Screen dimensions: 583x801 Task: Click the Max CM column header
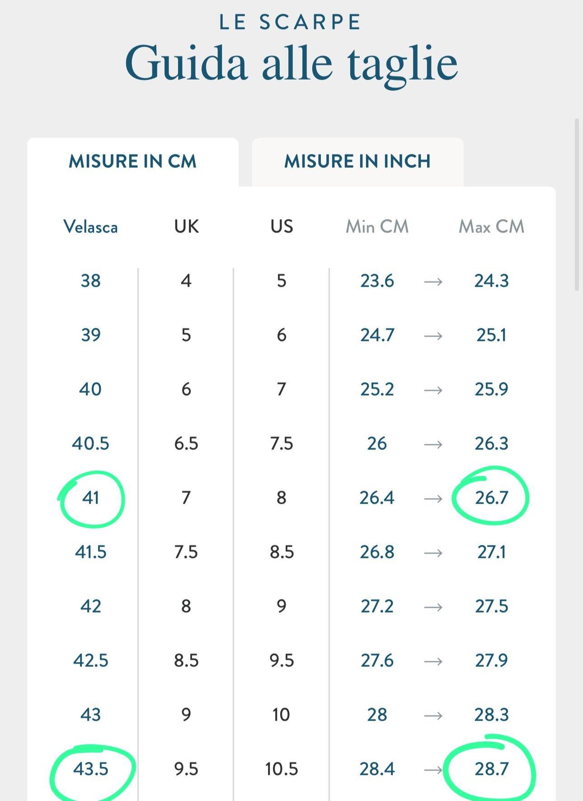click(x=491, y=226)
